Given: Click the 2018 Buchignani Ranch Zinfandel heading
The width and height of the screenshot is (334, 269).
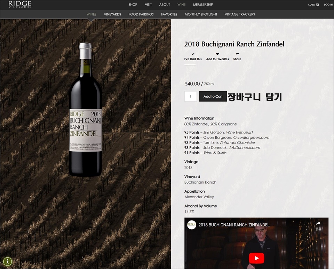Looking at the screenshot, I should (234, 44).
